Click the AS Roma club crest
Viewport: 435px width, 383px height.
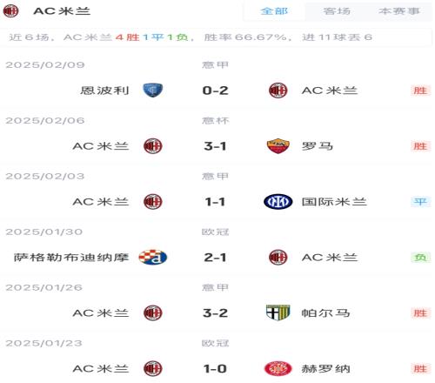tap(278, 146)
